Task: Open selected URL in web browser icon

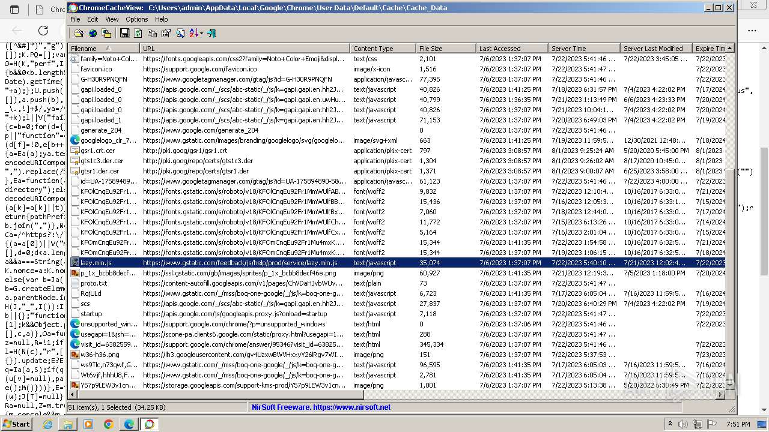Action: 93,34
